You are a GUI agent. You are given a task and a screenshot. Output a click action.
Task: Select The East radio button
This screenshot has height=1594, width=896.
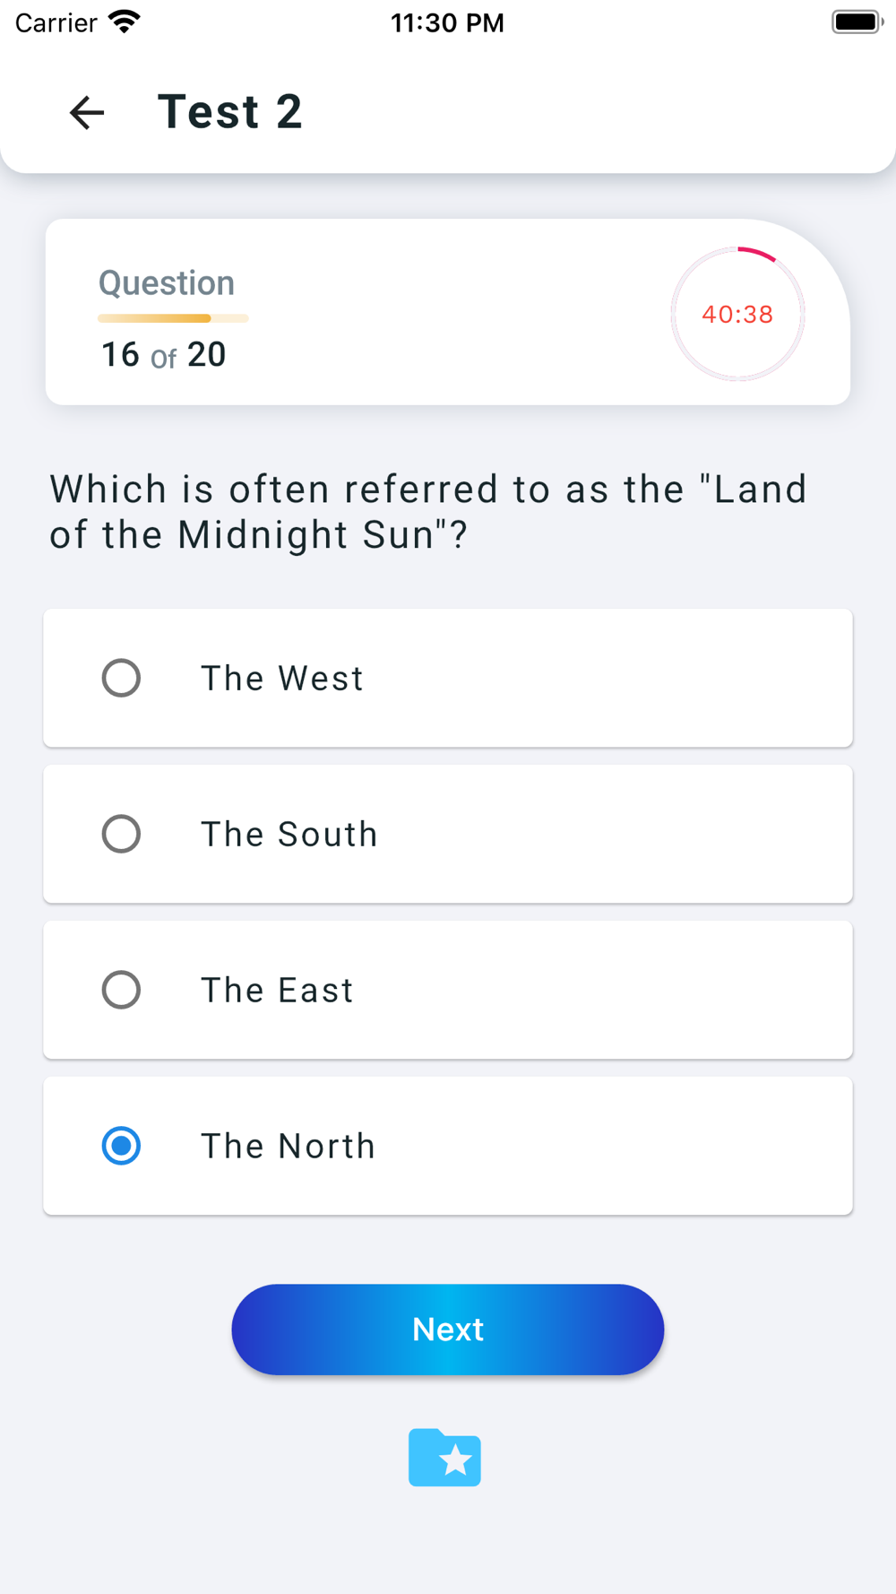[121, 990]
